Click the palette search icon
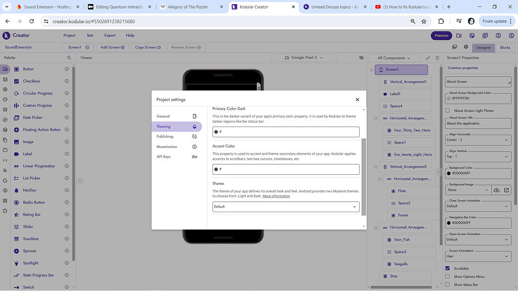518x291 pixels. coord(69,58)
